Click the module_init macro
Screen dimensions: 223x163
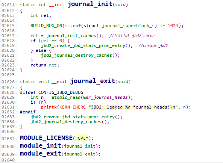tap(41, 146)
